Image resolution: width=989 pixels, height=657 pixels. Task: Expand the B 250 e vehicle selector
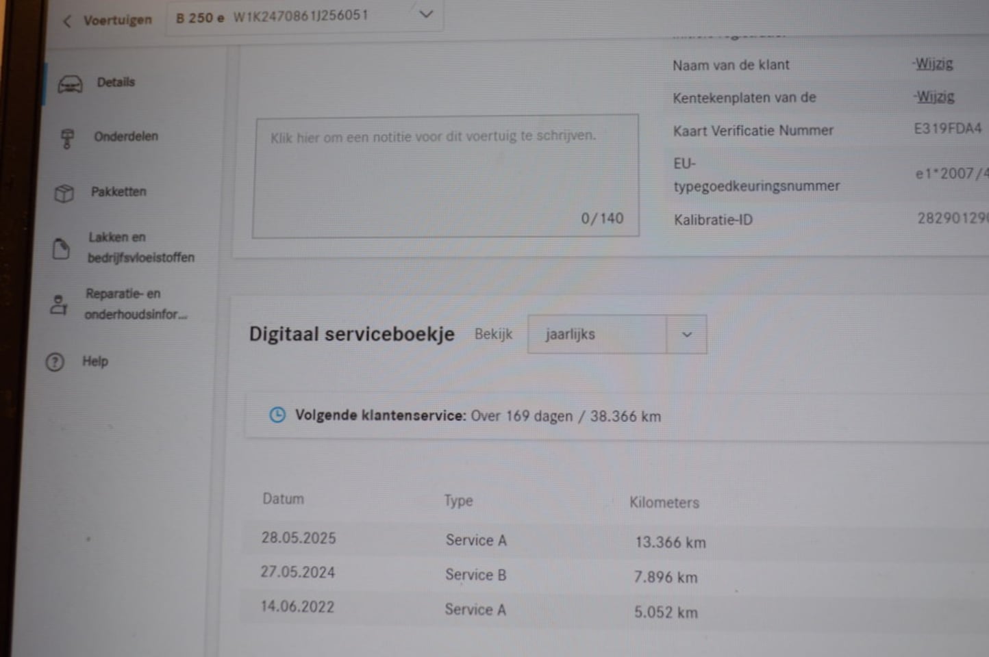tap(425, 14)
